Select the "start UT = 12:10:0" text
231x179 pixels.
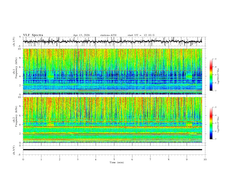[x=141, y=35]
